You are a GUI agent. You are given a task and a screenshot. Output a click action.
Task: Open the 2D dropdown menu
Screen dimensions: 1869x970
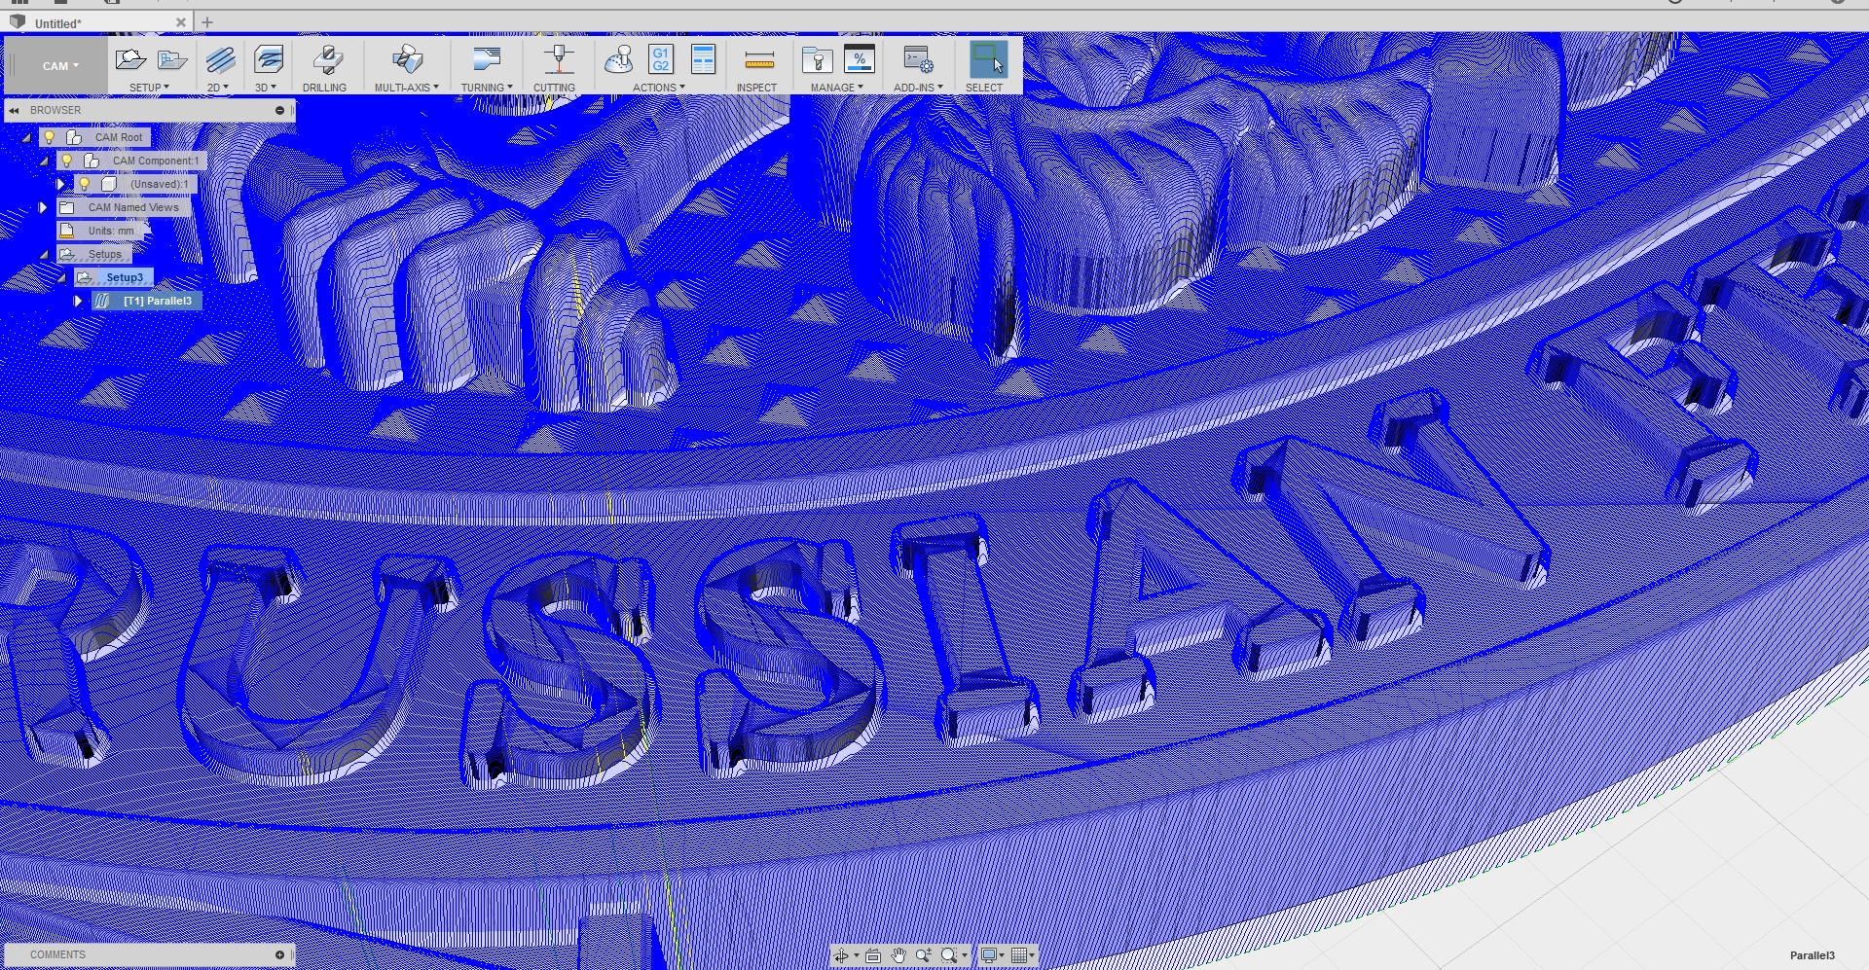point(218,88)
